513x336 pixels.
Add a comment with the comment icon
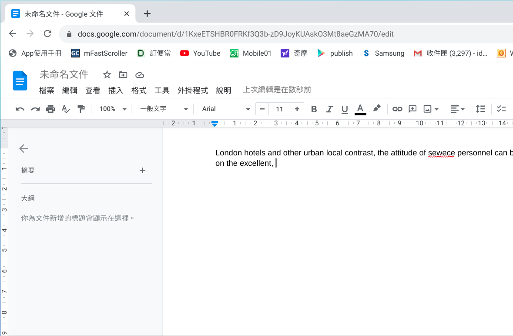[412, 109]
